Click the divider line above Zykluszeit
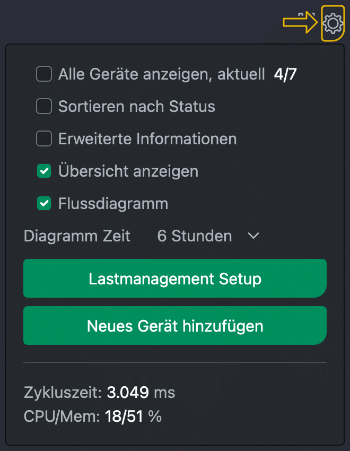This screenshot has height=451, width=350. coord(175,363)
